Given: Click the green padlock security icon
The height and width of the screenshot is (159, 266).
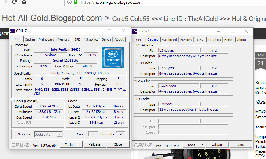Looking at the screenshot, I should click(x=76, y=2).
